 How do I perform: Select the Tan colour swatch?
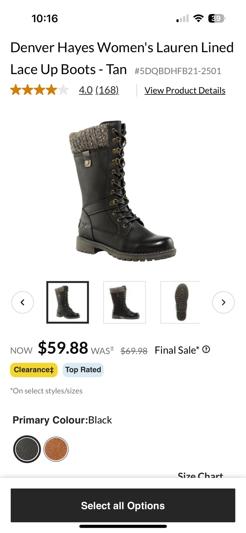(56, 449)
